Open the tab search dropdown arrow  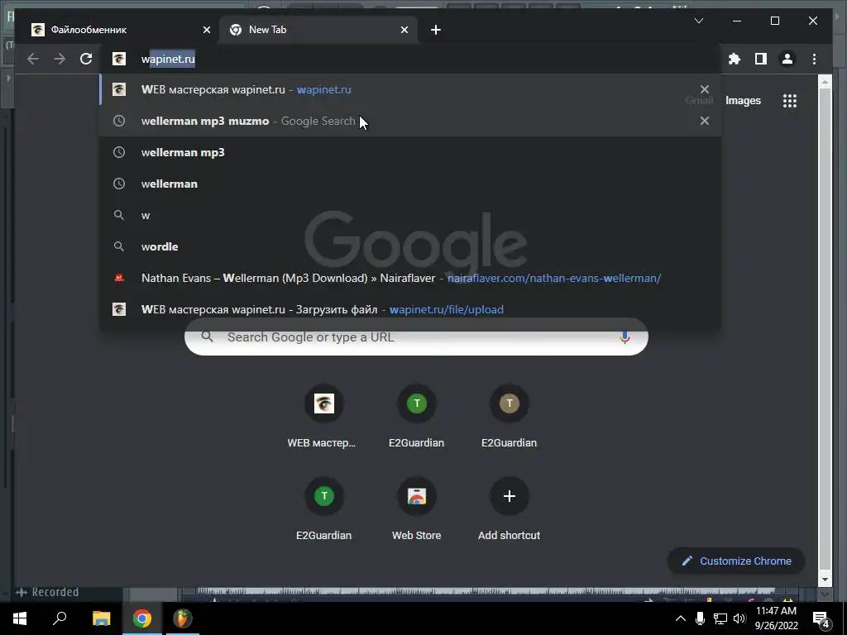point(698,21)
